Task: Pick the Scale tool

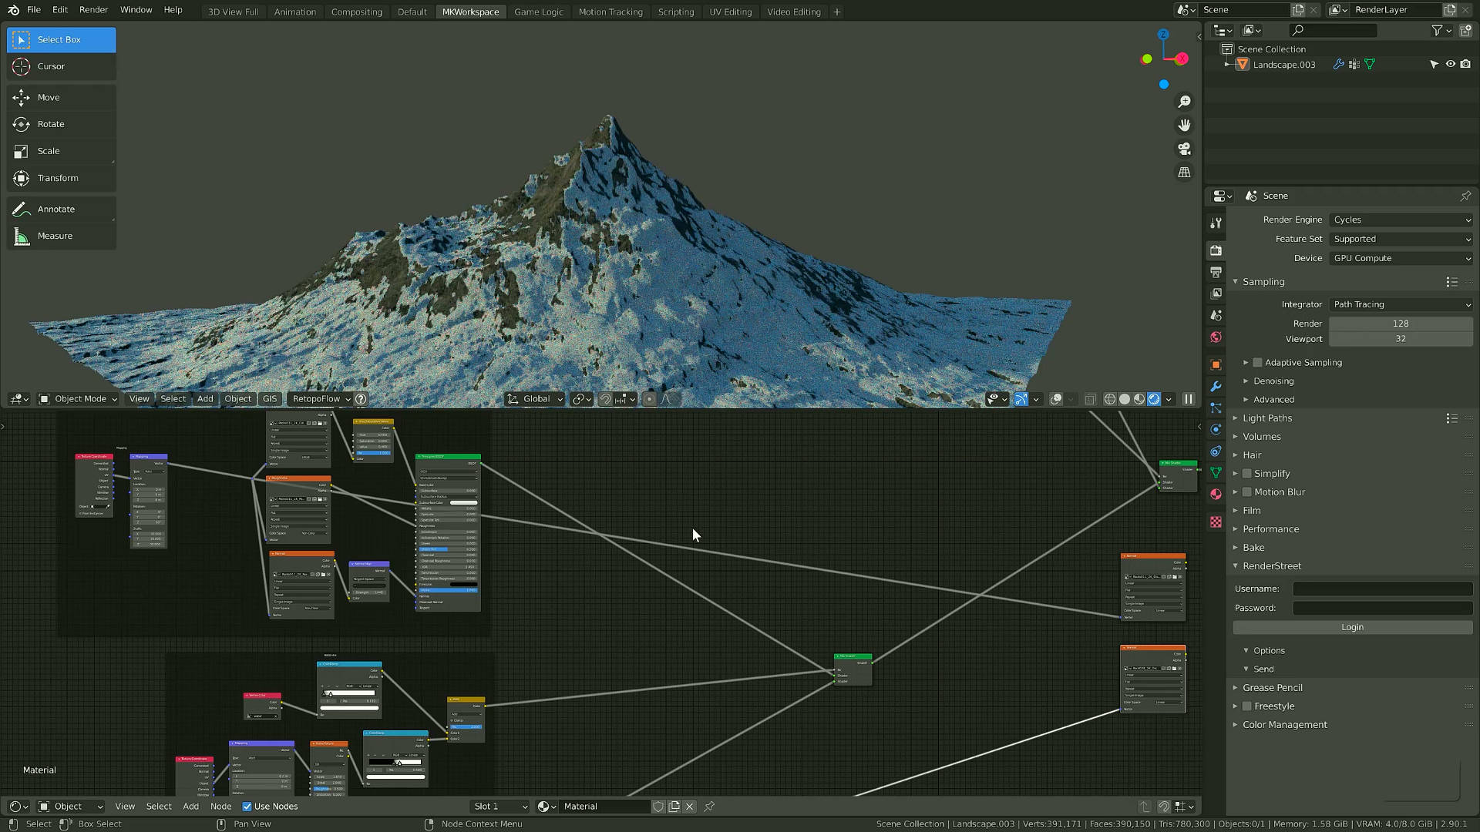Action: click(x=62, y=151)
